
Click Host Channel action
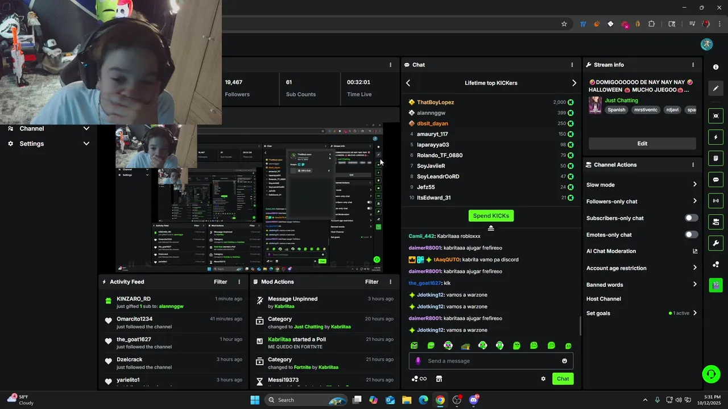(x=603, y=299)
